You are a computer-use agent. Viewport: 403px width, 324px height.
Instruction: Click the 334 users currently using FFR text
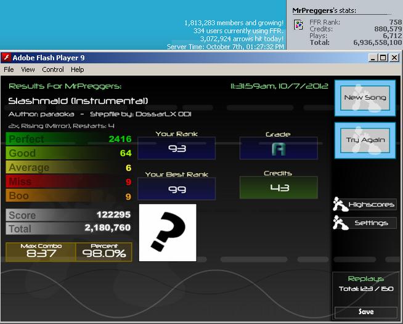tap(238, 31)
